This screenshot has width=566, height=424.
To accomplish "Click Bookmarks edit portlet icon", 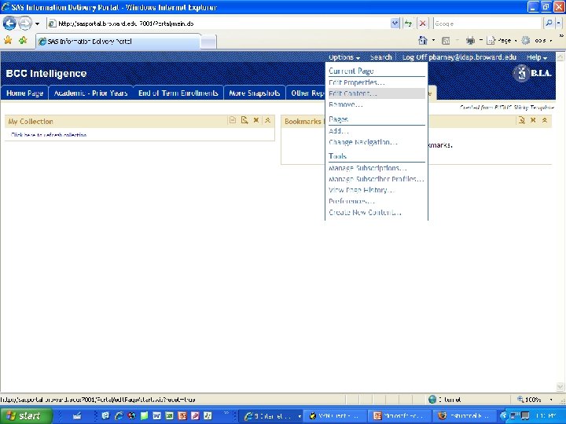I will coord(522,120).
